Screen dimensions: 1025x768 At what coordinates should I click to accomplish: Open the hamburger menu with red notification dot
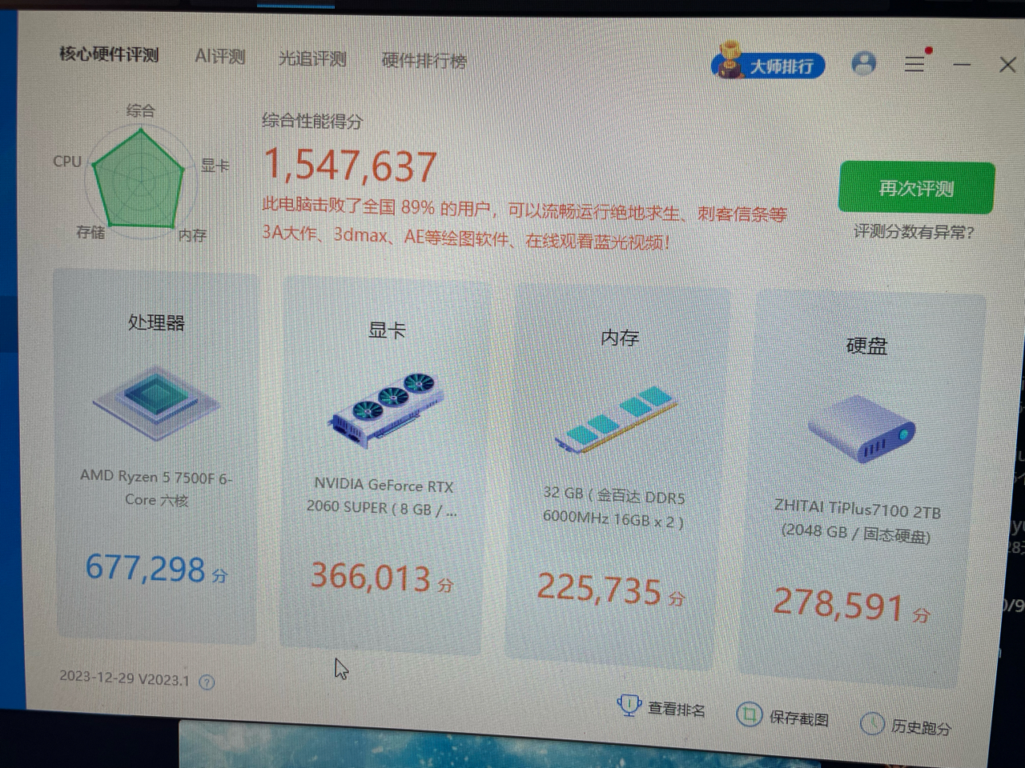pyautogui.click(x=915, y=64)
